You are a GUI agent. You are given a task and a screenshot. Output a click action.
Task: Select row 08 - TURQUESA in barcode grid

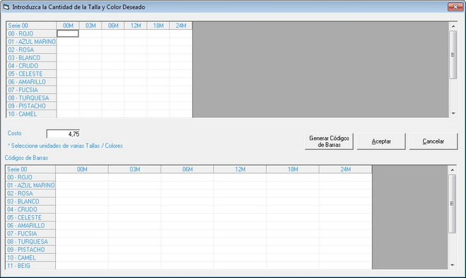[x=30, y=242]
